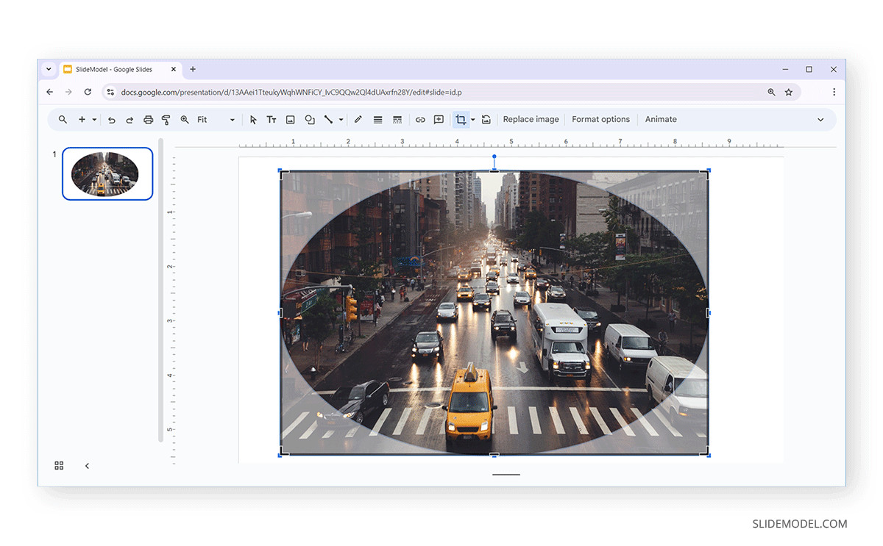
Task: Open speaker notes drag handle
Action: tap(506, 475)
